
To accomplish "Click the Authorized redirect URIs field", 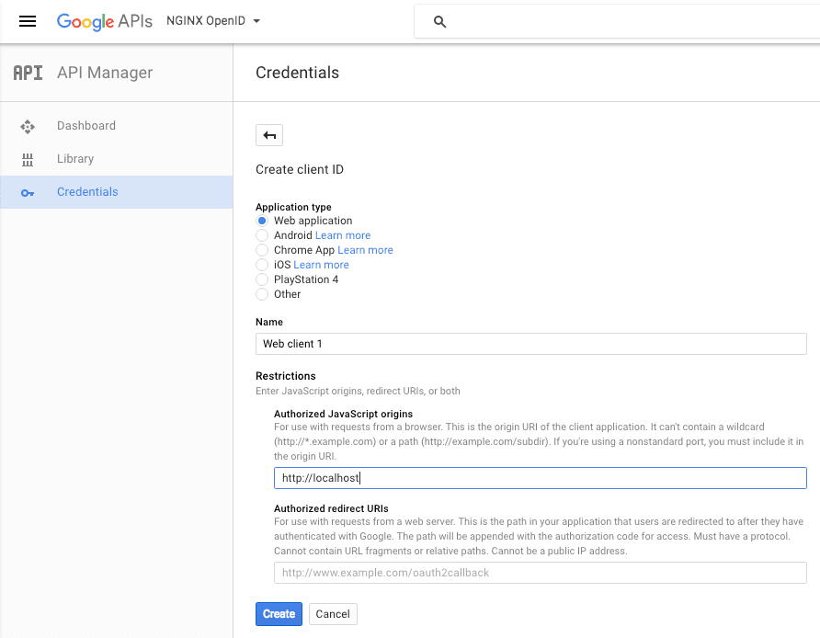I will 540,573.
